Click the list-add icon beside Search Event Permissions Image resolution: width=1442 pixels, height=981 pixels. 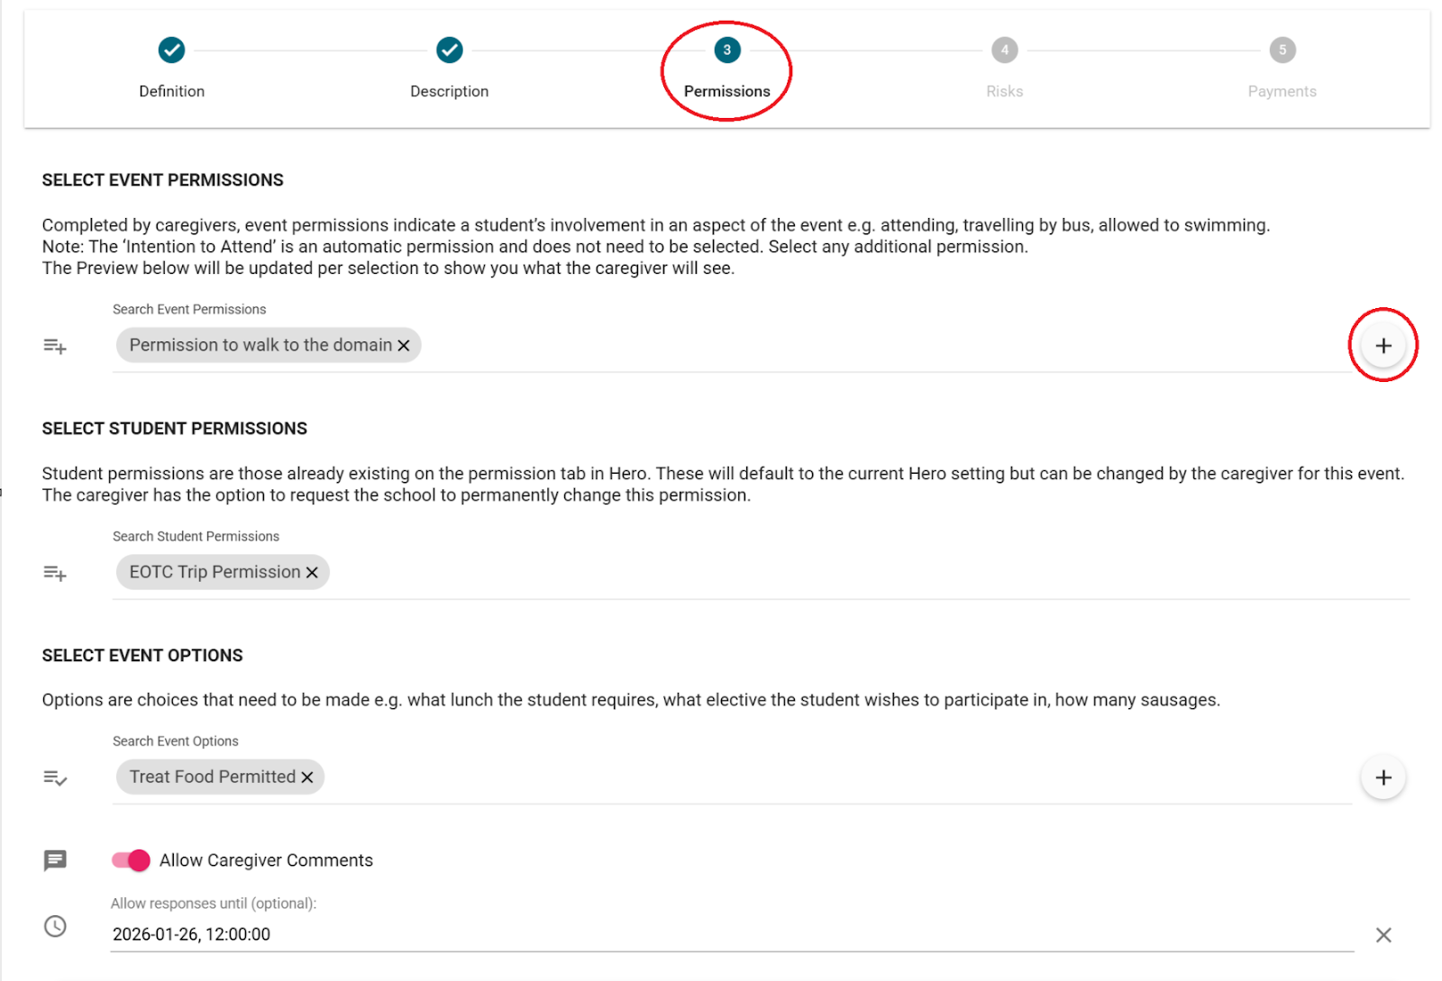55,346
